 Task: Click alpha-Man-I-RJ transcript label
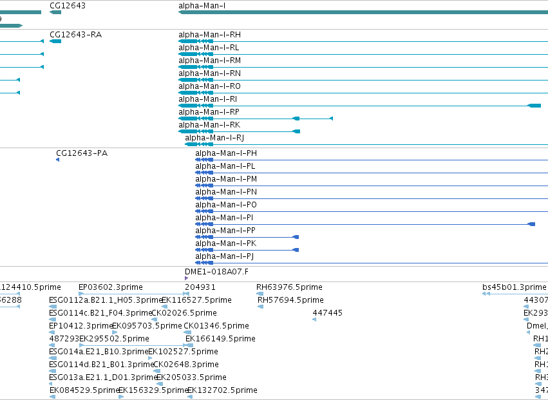pyautogui.click(x=214, y=138)
